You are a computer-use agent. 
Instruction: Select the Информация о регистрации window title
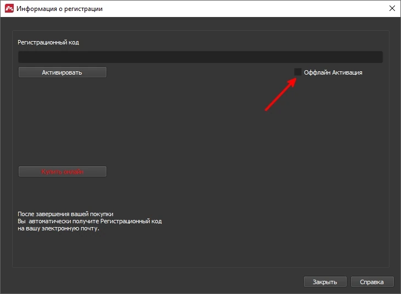[59, 9]
